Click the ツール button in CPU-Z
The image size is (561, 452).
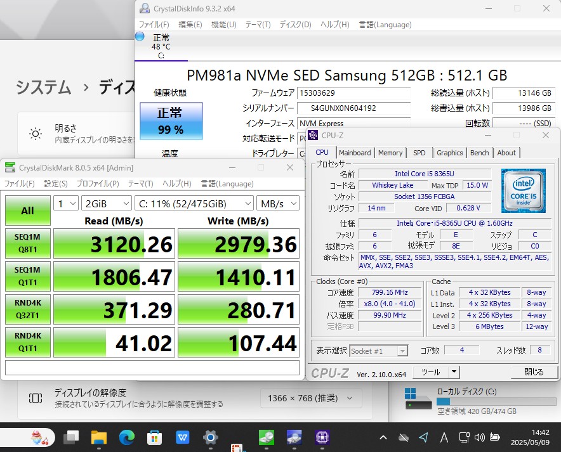pos(431,372)
